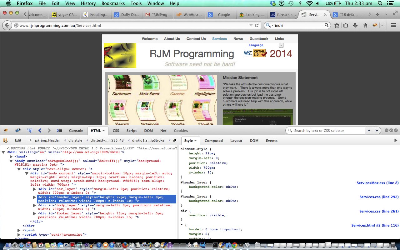Open the Style panel dropdown arrow
400x250 pixels.
tap(196, 141)
